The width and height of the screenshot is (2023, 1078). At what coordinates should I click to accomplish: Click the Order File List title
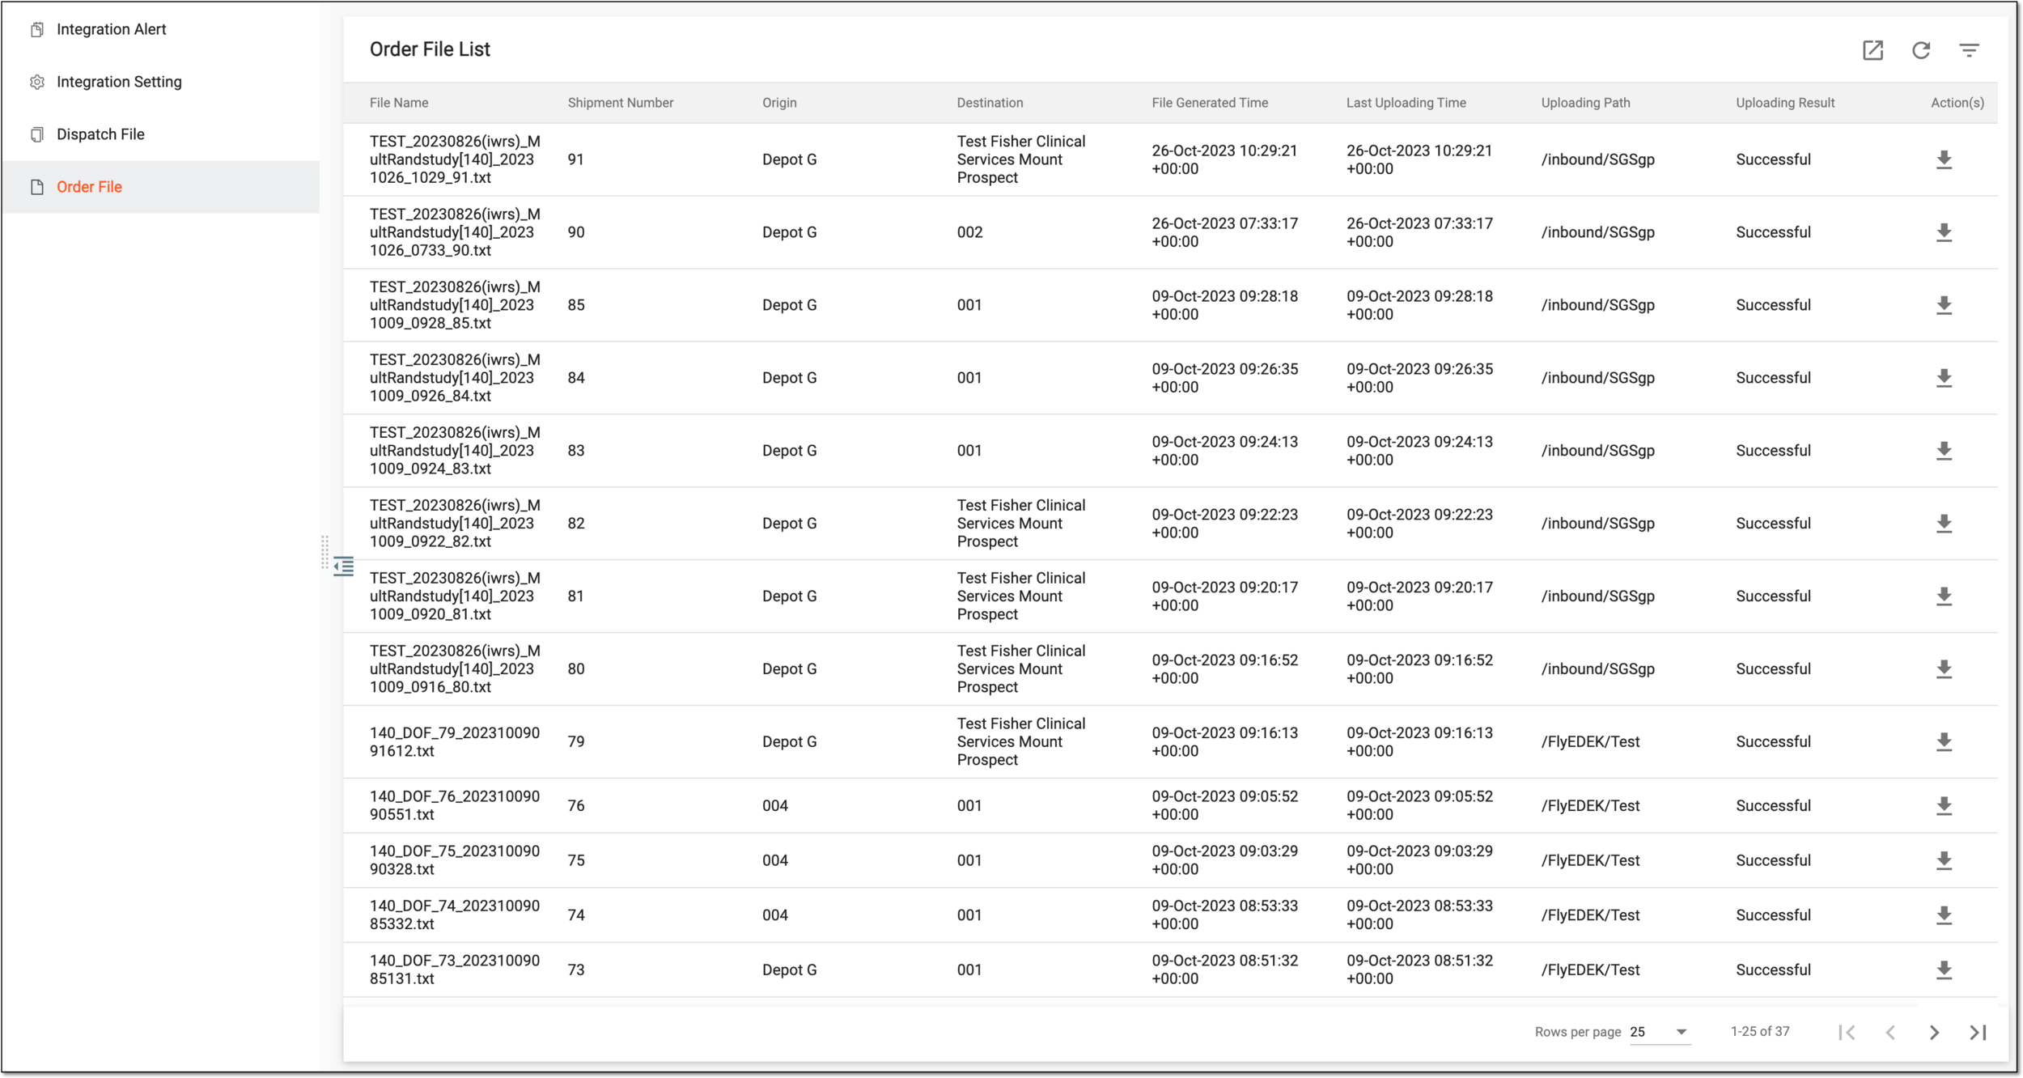click(430, 49)
